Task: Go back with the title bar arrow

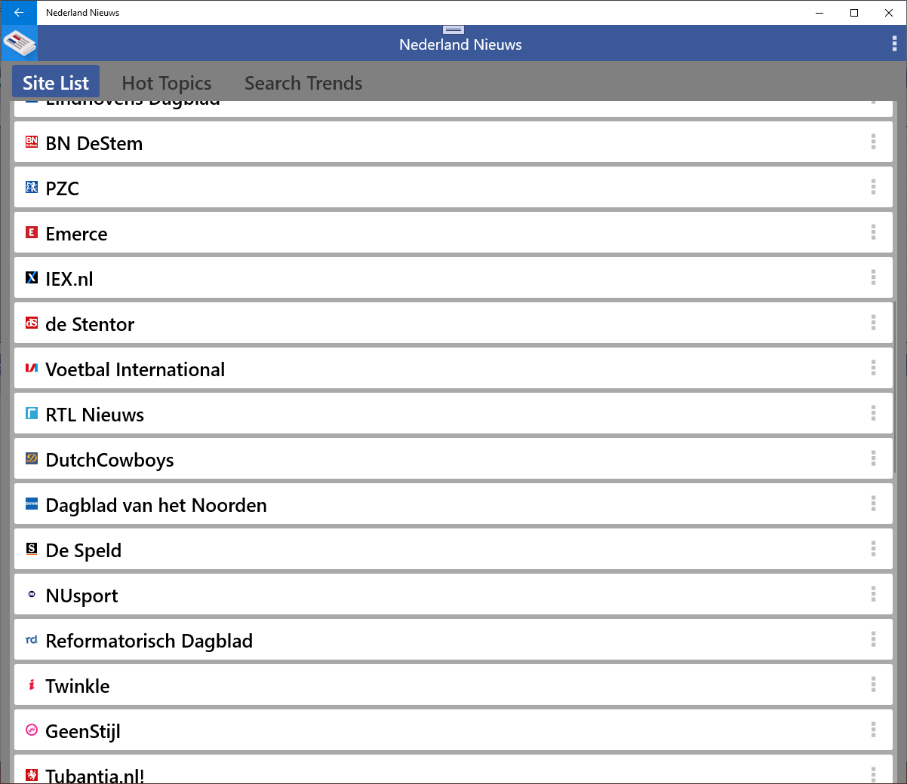Action: [18, 13]
